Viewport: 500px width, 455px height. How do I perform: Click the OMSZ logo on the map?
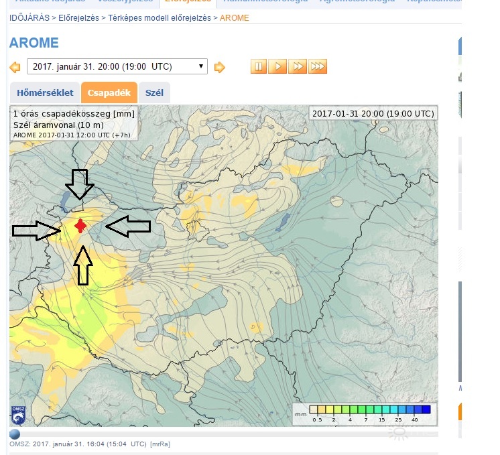pos(18,415)
